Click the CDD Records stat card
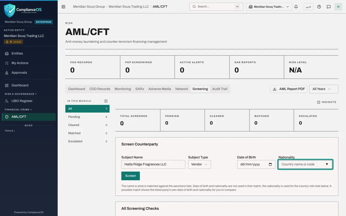 click(93, 67)
